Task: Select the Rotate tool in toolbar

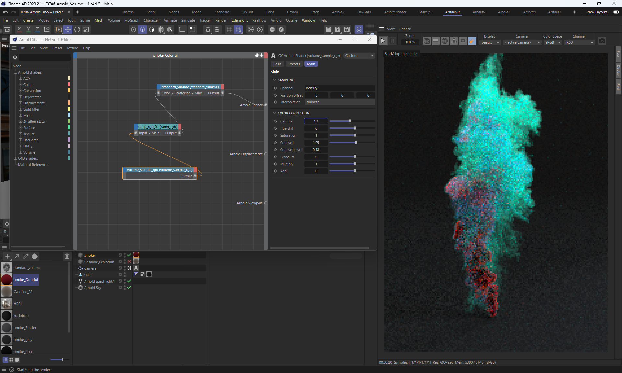Action: (x=77, y=29)
